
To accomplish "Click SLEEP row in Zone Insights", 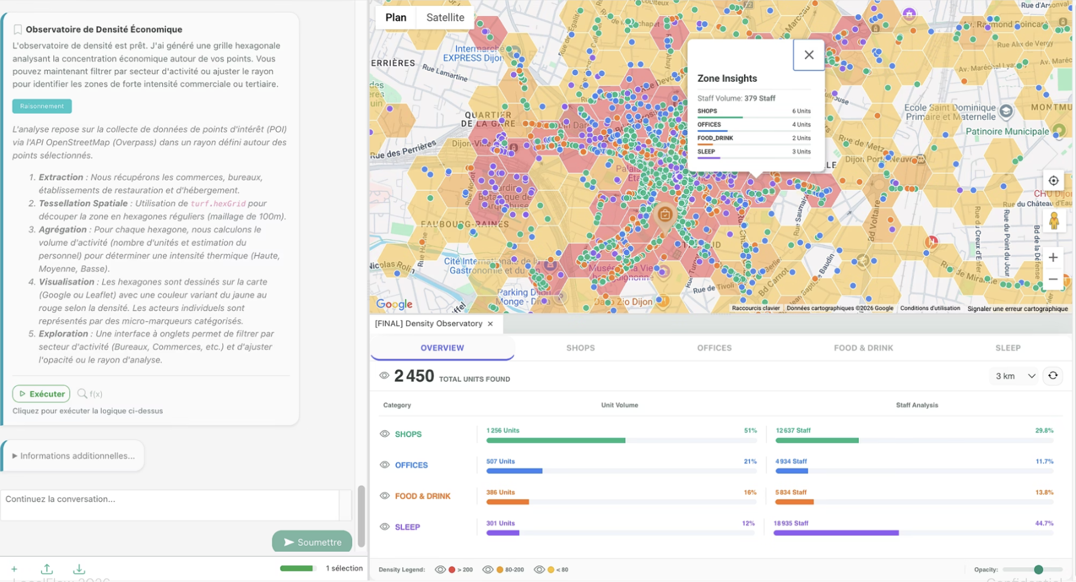I will [753, 153].
